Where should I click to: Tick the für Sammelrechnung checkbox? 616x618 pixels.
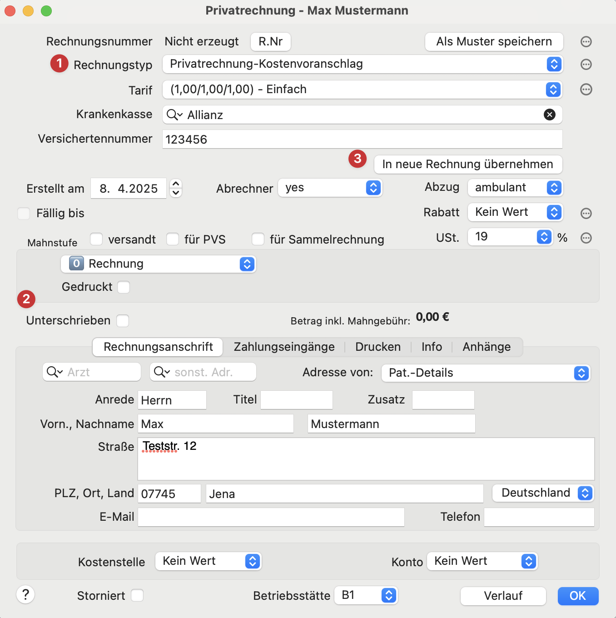pos(258,239)
